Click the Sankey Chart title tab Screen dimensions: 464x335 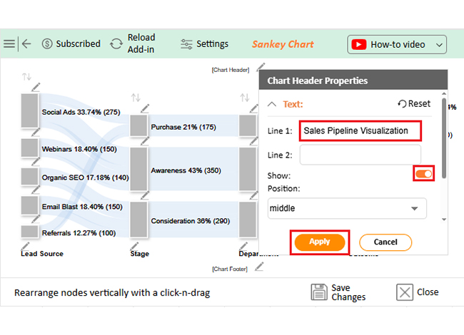(x=283, y=44)
